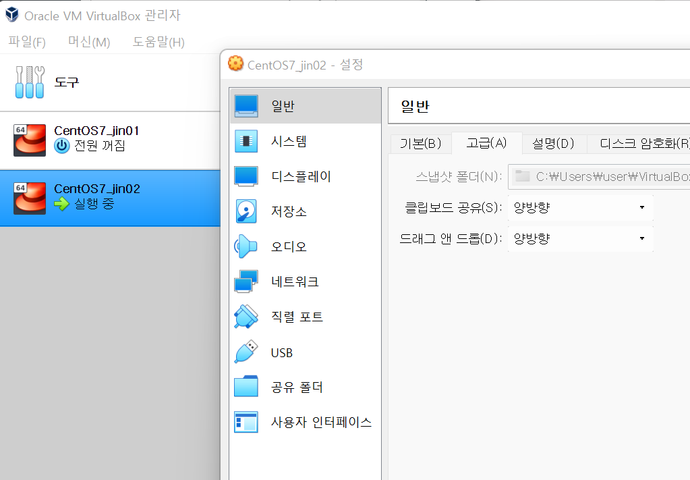Switch to the 기본(B) tab
This screenshot has height=480, width=690.
[421, 144]
